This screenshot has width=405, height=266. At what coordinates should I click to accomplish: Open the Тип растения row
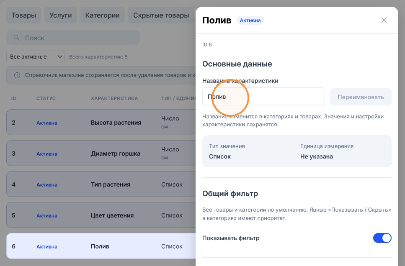tap(101, 184)
